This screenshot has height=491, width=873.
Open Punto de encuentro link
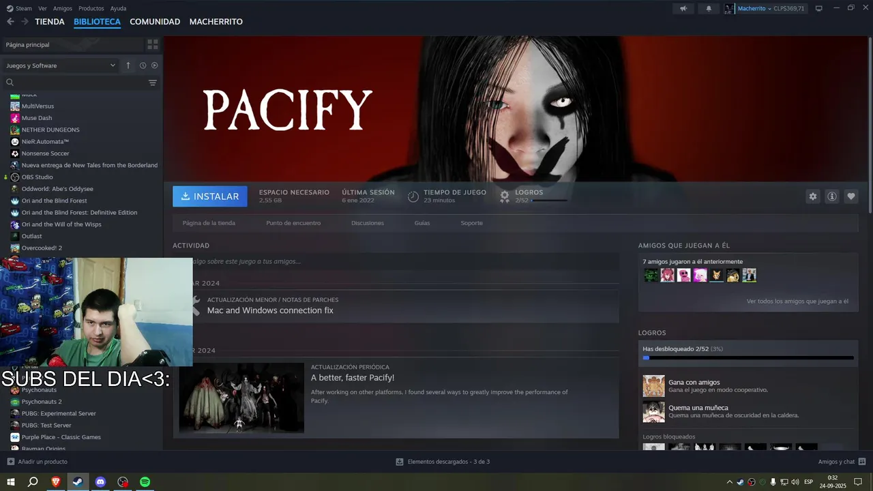coord(293,223)
